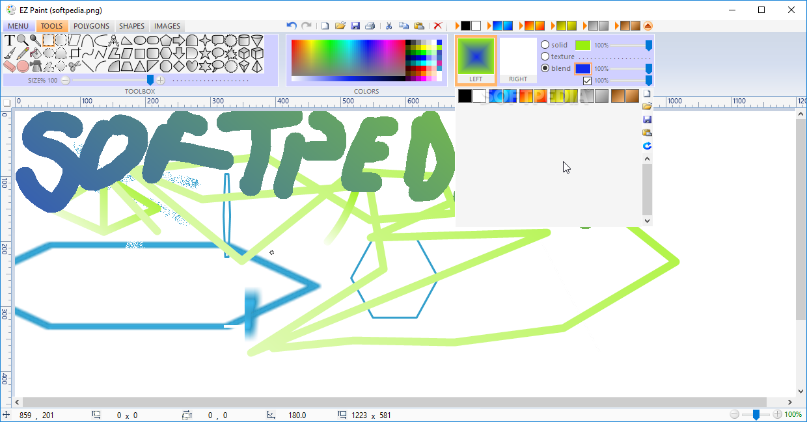Toggle the checkbox beside the third 100%
Viewport: 807px width, 422px height.
pos(587,81)
